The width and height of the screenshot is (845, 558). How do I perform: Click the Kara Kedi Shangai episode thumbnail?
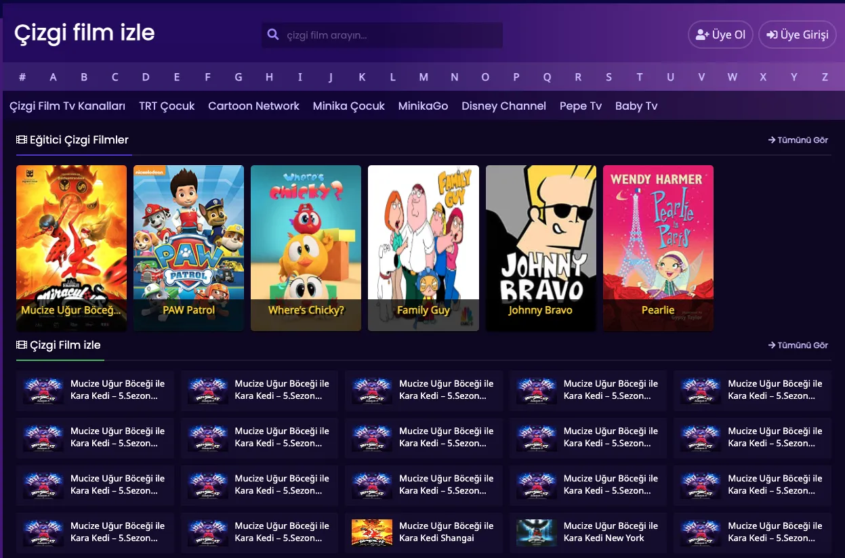372,532
